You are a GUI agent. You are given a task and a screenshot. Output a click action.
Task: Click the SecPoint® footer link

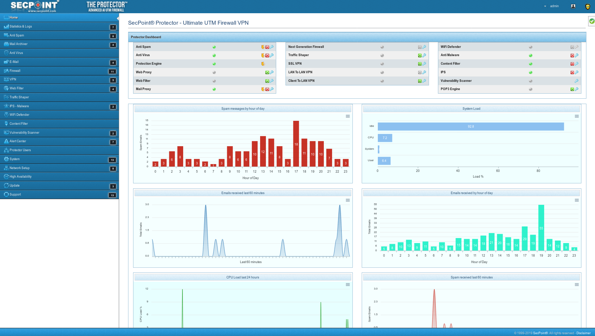point(541,333)
